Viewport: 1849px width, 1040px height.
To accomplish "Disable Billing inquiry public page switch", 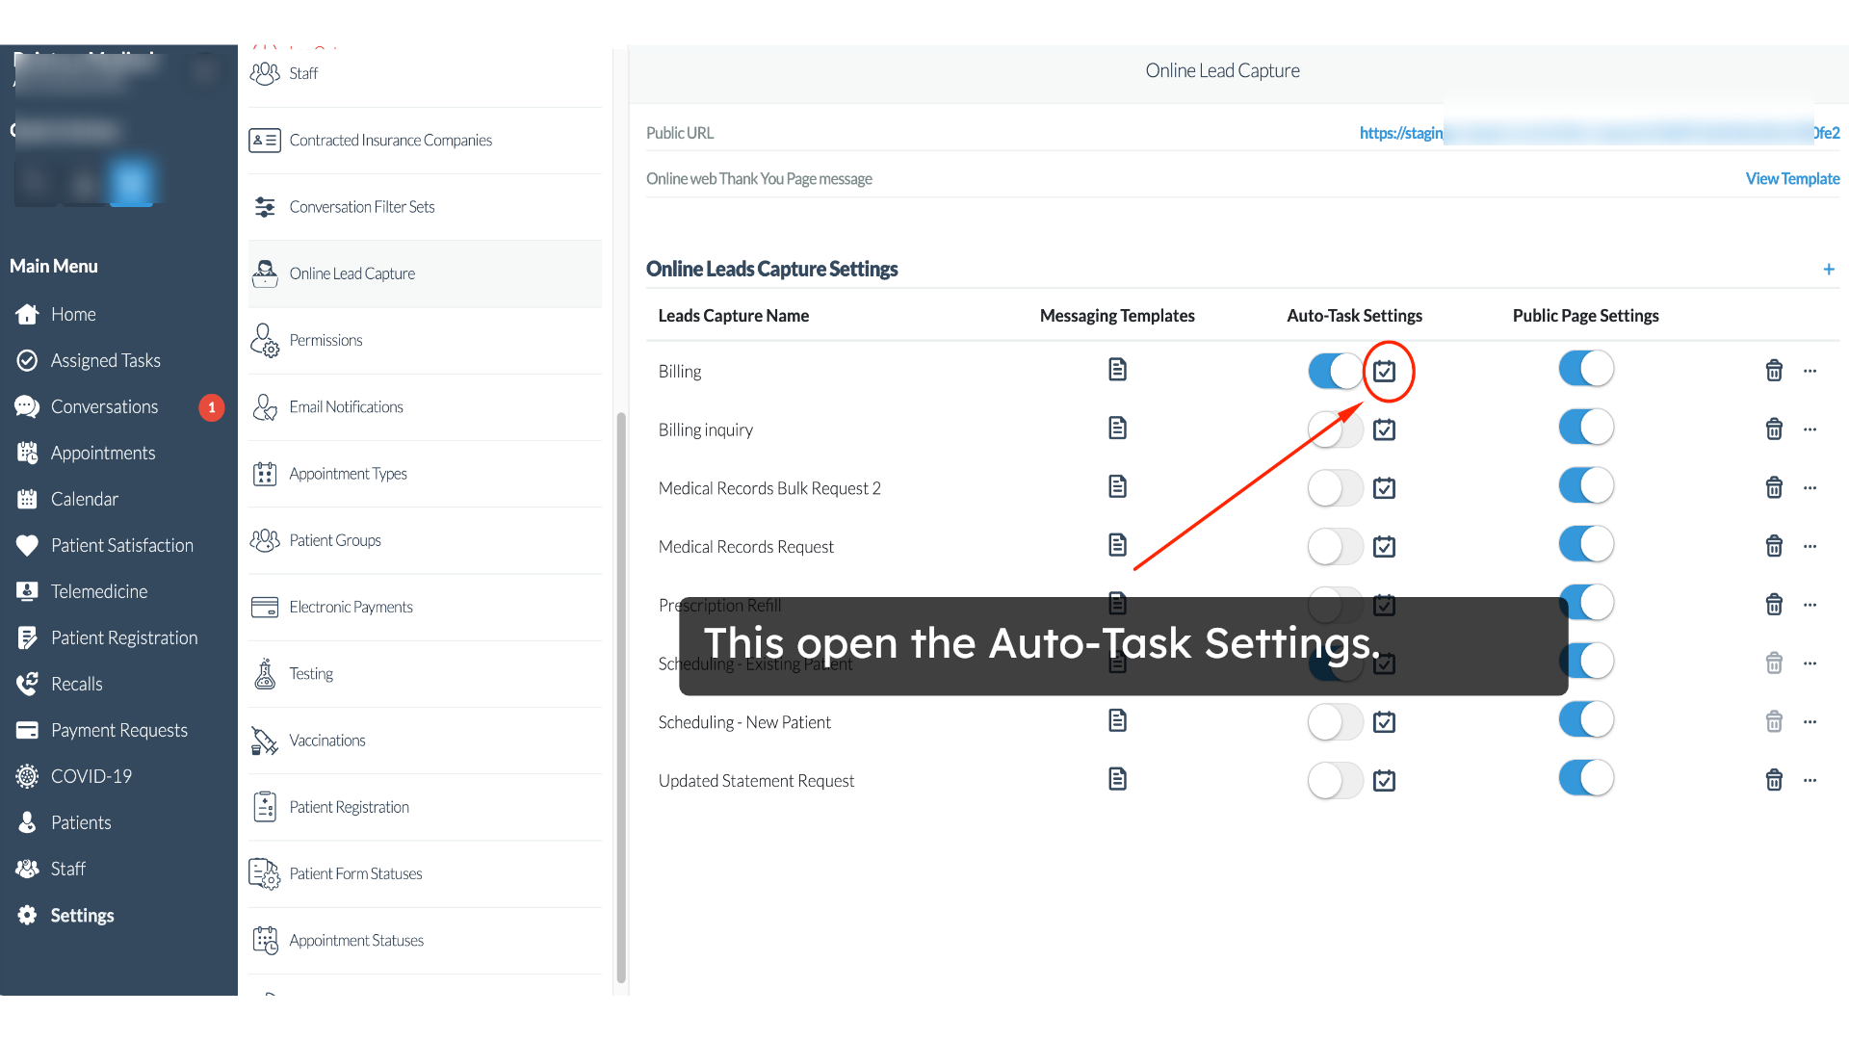I will click(1586, 428).
